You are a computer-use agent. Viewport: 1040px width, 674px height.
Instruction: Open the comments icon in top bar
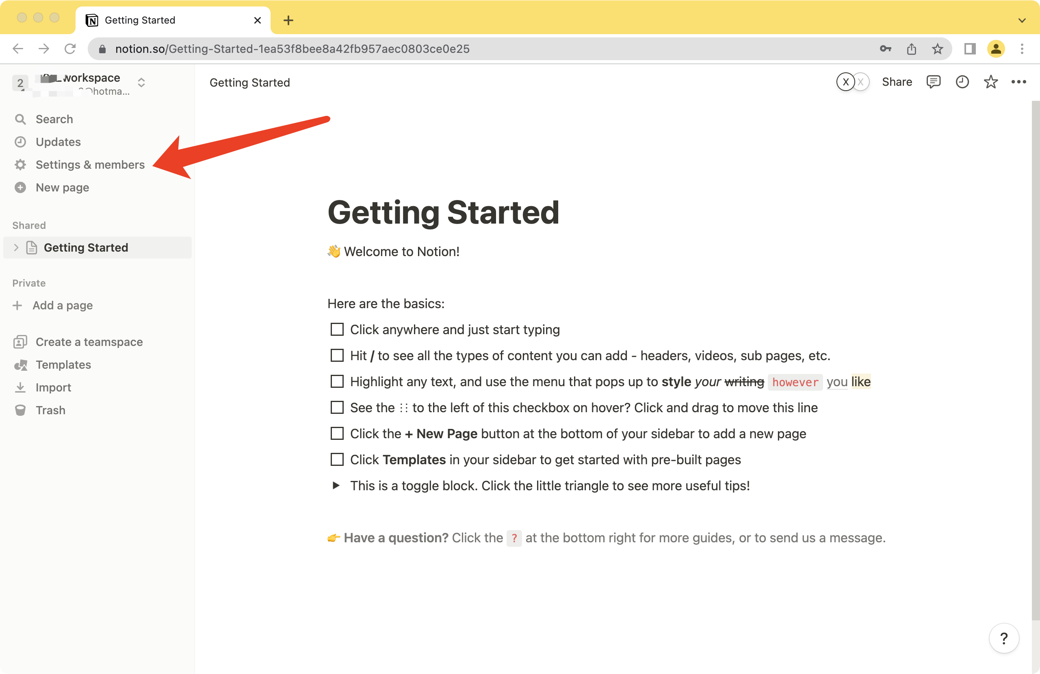pos(933,82)
